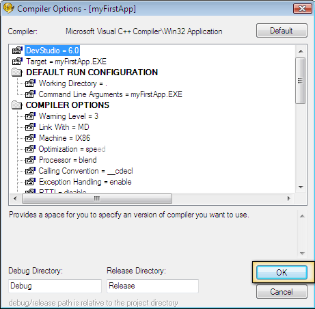This screenshot has height=309, width=315.
Task: Select Command Line Arguments tree item
Action: coord(111,94)
